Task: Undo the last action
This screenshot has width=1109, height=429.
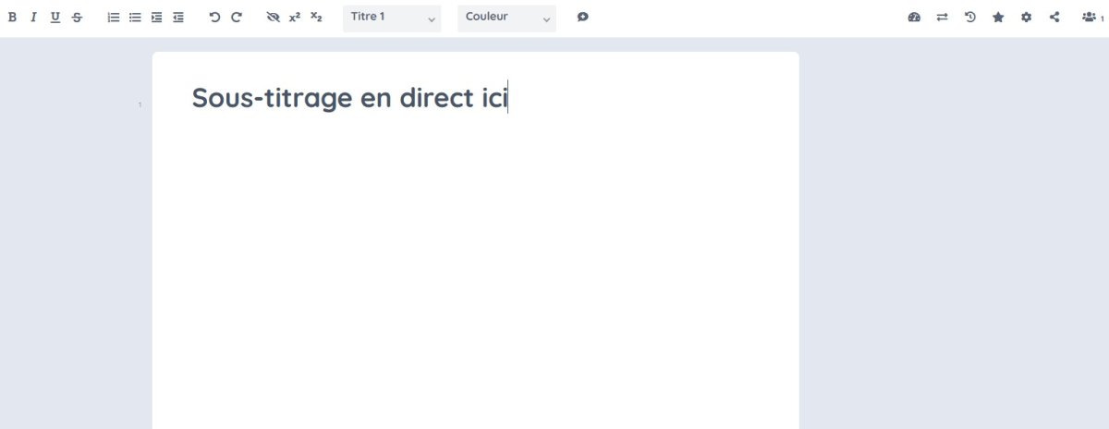Action: [214, 18]
